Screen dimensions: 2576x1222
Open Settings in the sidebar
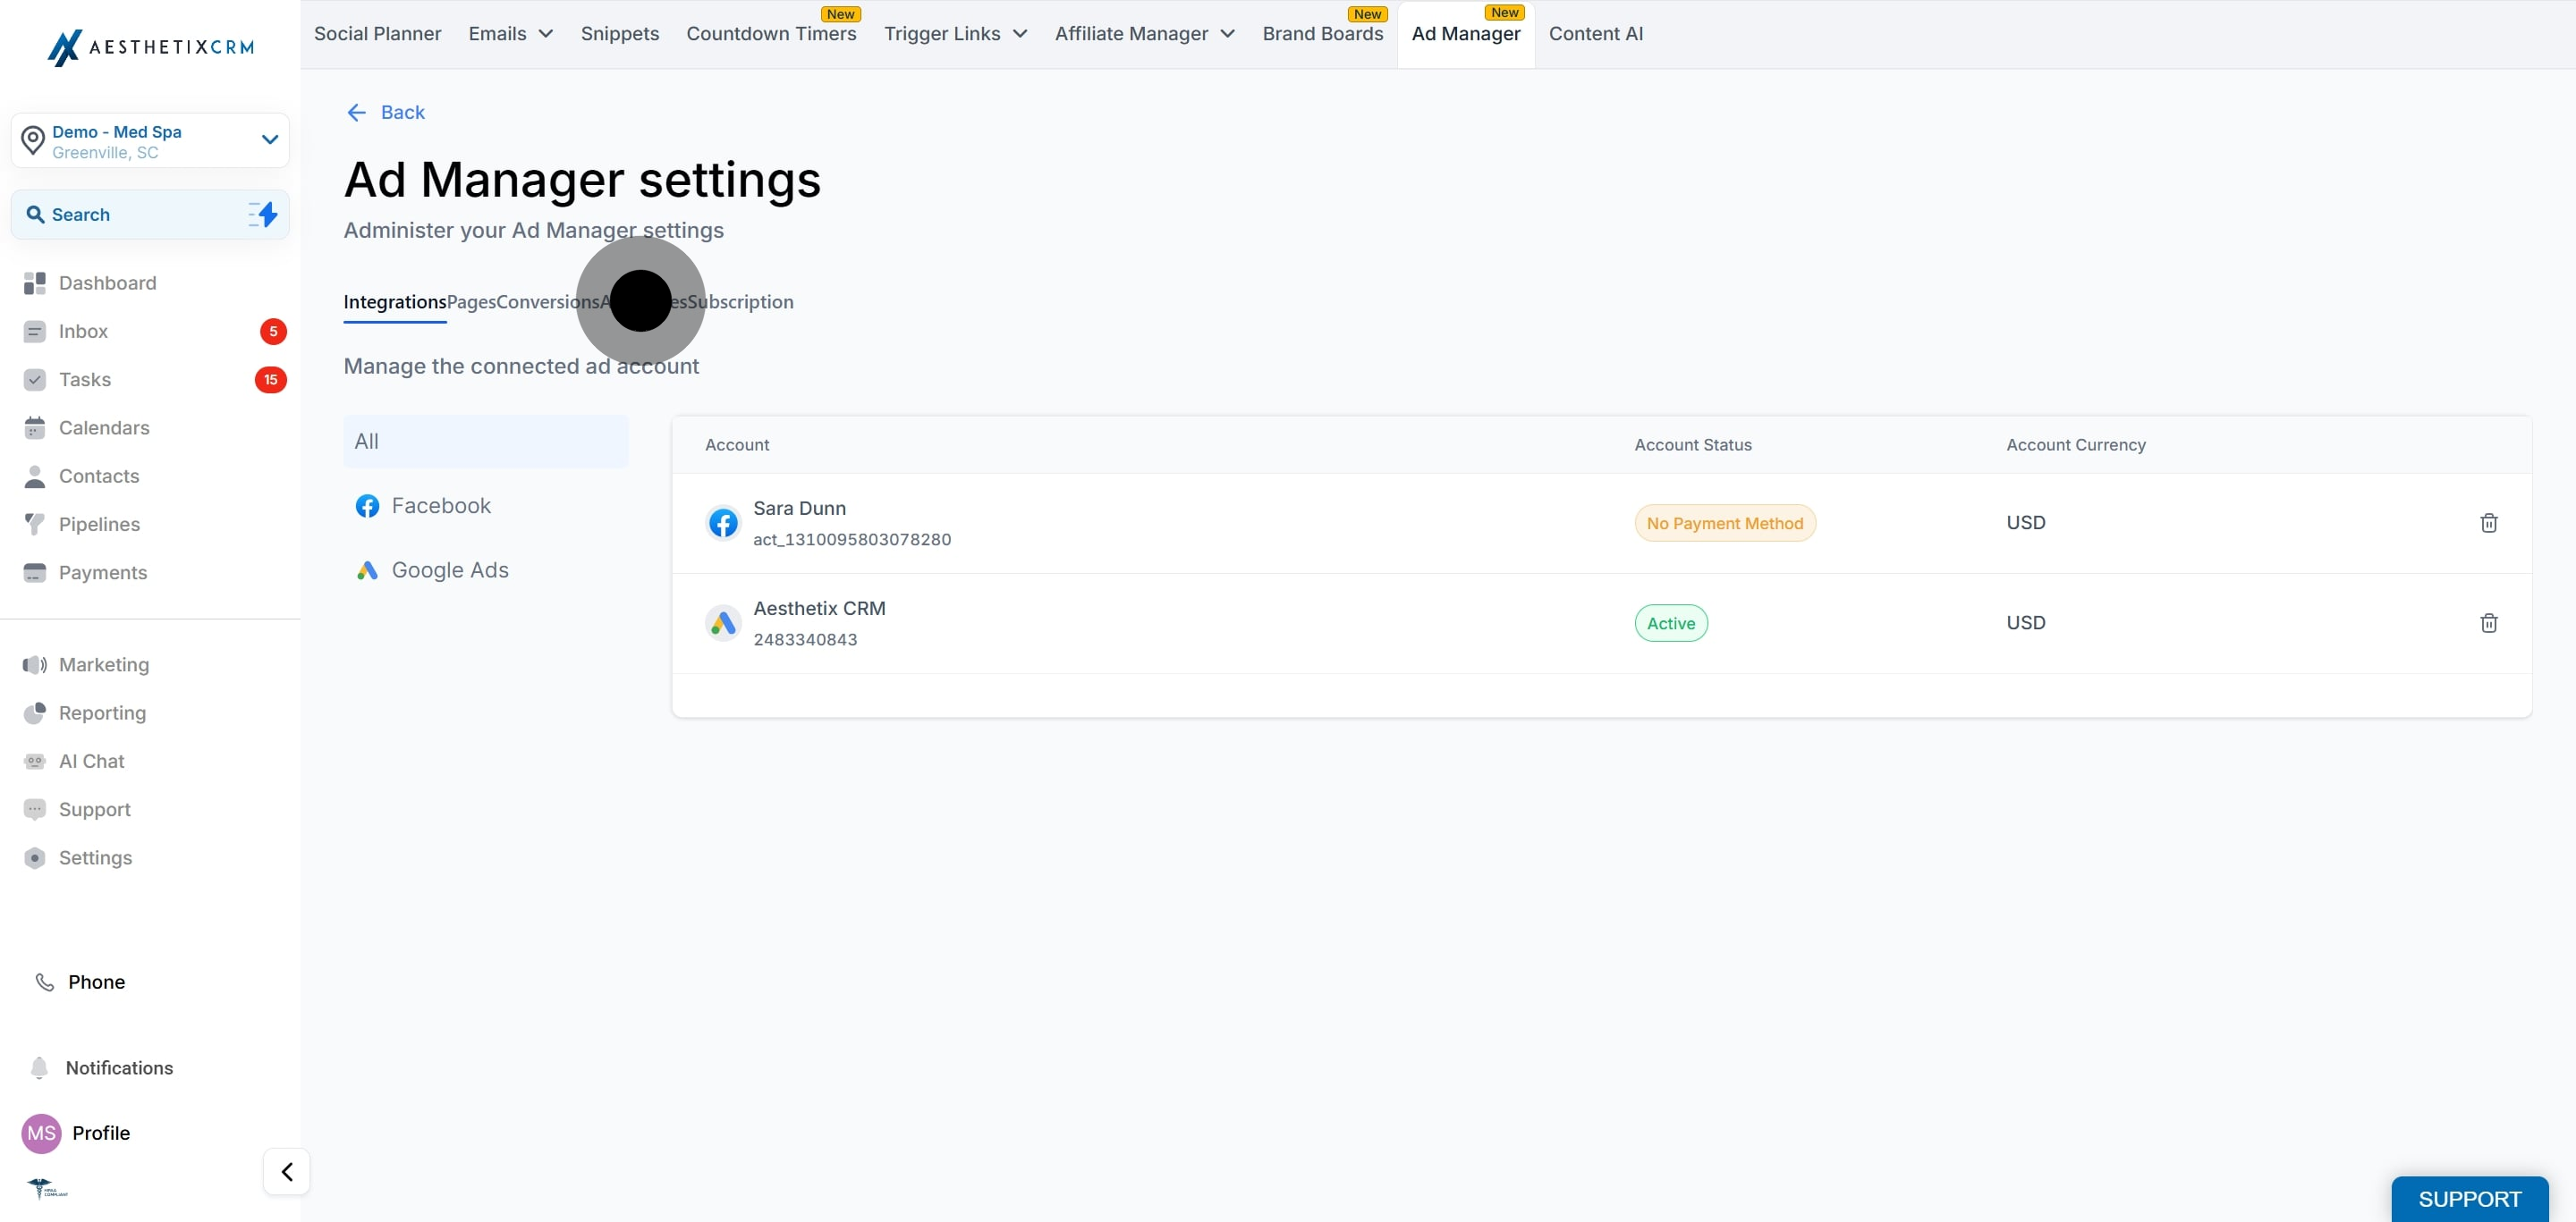click(95, 857)
